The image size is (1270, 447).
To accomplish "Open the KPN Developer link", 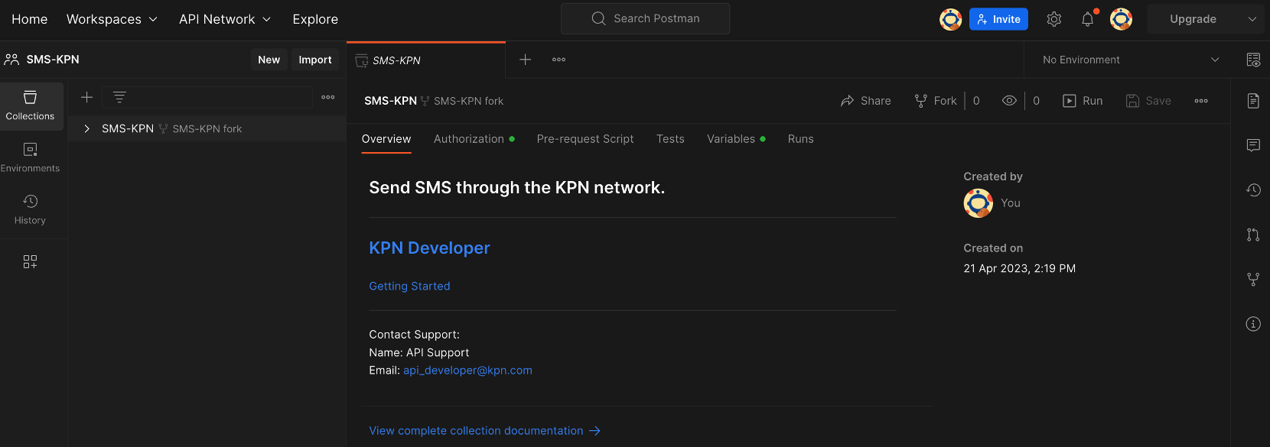I will 429,248.
